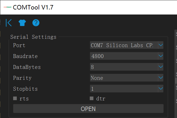Screen dimensions: 177x118
Task: Expand the Port dropdown arrow
Action: point(161,45)
